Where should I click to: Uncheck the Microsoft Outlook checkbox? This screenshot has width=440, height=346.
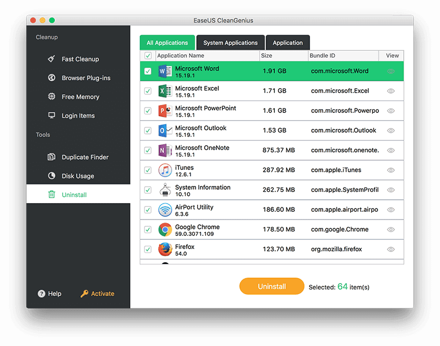coord(148,131)
